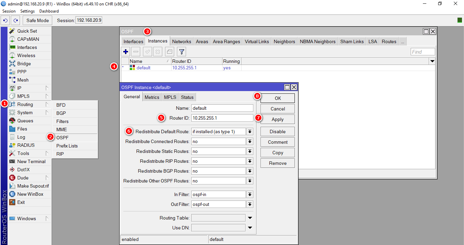Select BFD from Routing submenu
464x245 pixels.
[x=75, y=105]
